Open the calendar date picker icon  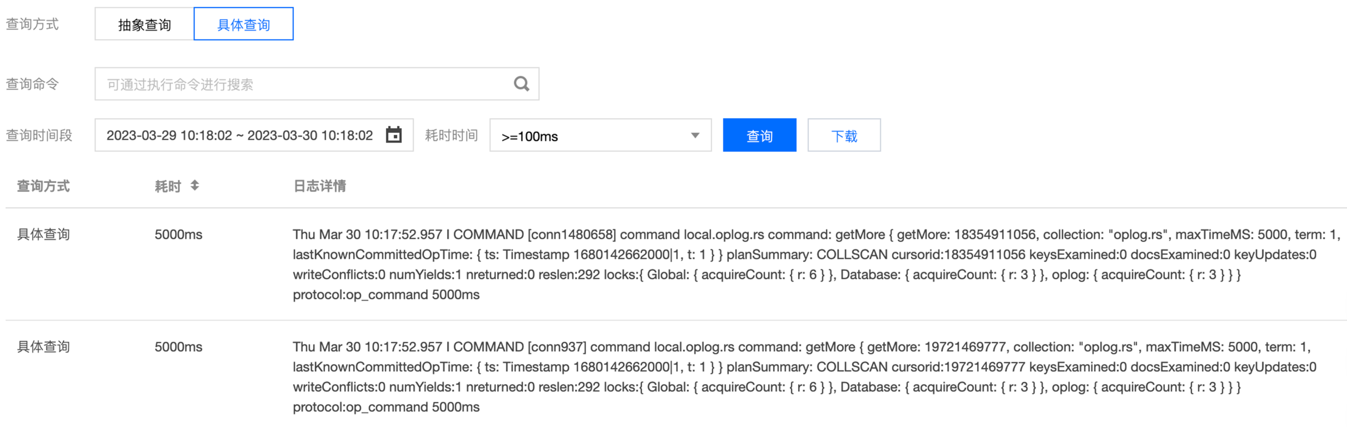(394, 135)
